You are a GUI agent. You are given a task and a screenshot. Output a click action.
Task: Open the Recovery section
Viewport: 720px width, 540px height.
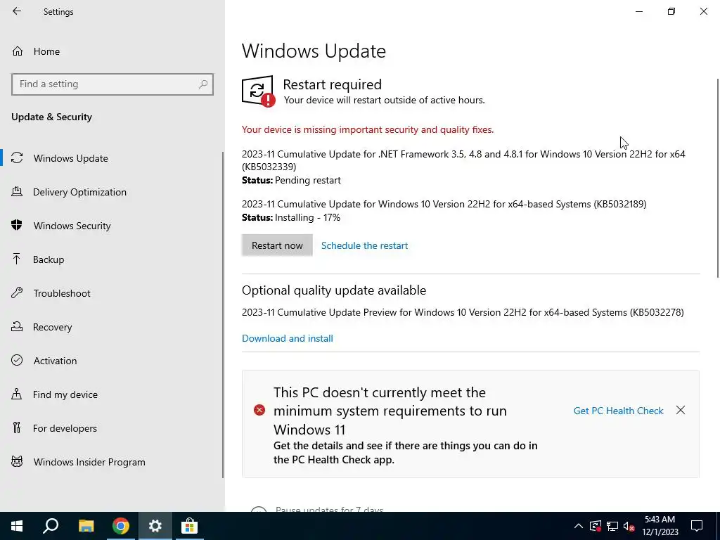tap(52, 327)
